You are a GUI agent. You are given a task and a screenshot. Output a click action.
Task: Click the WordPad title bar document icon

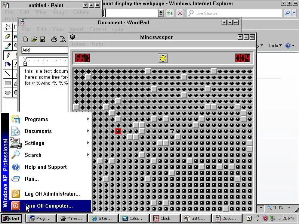pyautogui.click(x=22, y=22)
